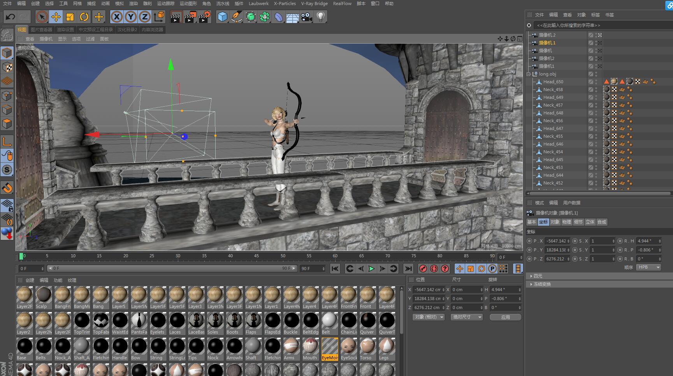Select the EyeSock material swatch
Viewport: 673px width, 376px height.
click(x=349, y=346)
